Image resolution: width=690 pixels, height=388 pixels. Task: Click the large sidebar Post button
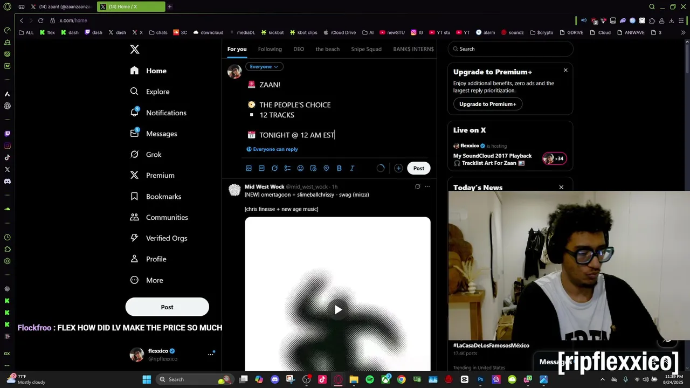point(167,307)
